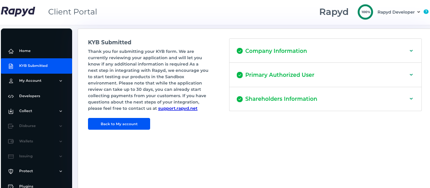Click the 100% progress circle
This screenshot has width=430, height=188.
coord(365,12)
